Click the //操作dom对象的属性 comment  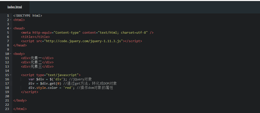[x=95, y=88]
